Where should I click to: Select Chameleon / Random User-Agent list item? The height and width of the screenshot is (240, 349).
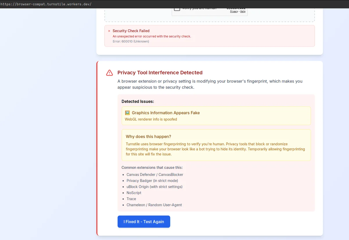click(154, 205)
